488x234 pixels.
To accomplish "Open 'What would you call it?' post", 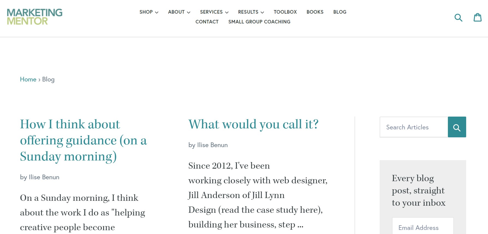I will coord(253,124).
